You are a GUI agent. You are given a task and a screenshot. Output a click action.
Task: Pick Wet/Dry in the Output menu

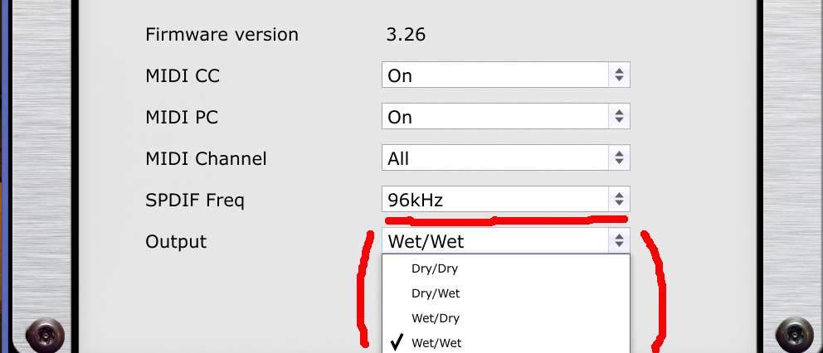point(436,318)
